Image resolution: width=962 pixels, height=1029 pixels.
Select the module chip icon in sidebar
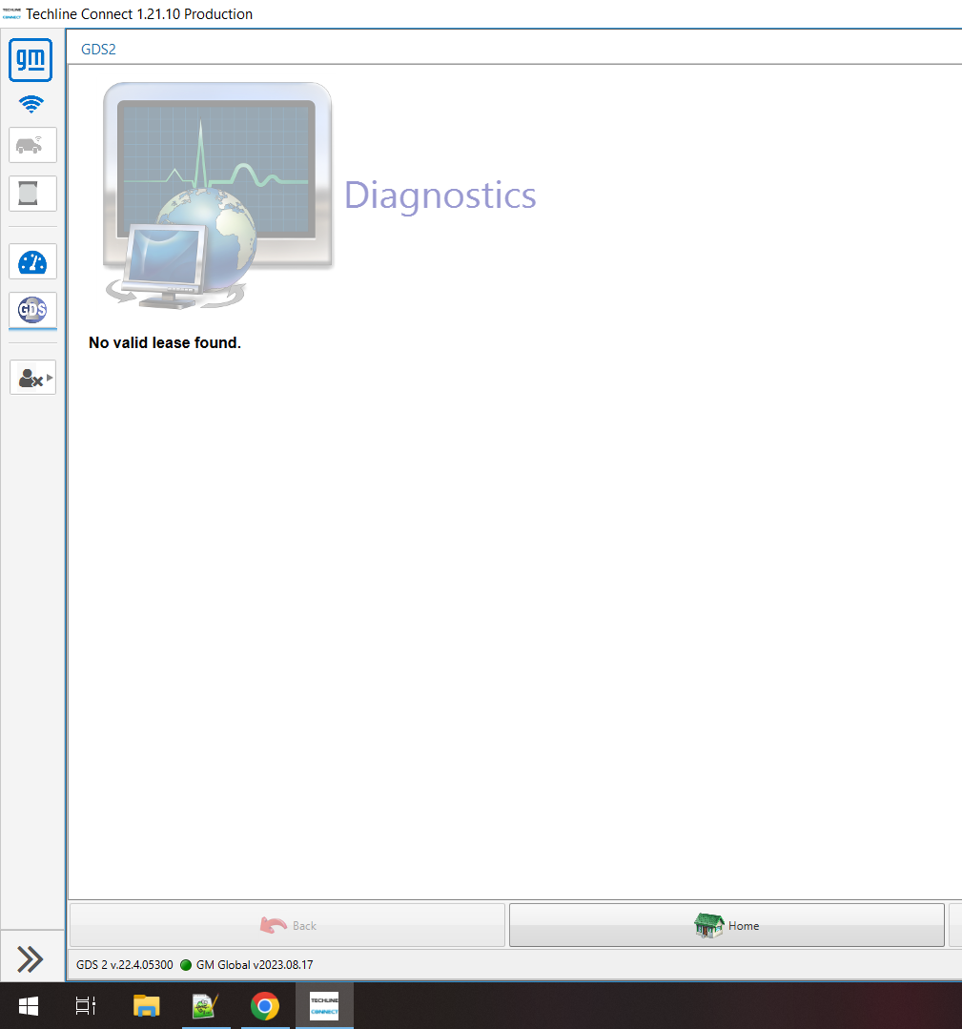tap(32, 194)
